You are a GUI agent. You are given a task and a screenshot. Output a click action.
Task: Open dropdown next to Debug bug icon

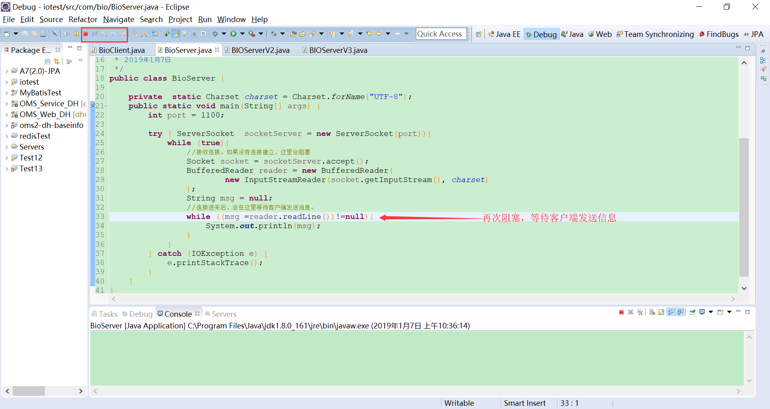[224, 34]
